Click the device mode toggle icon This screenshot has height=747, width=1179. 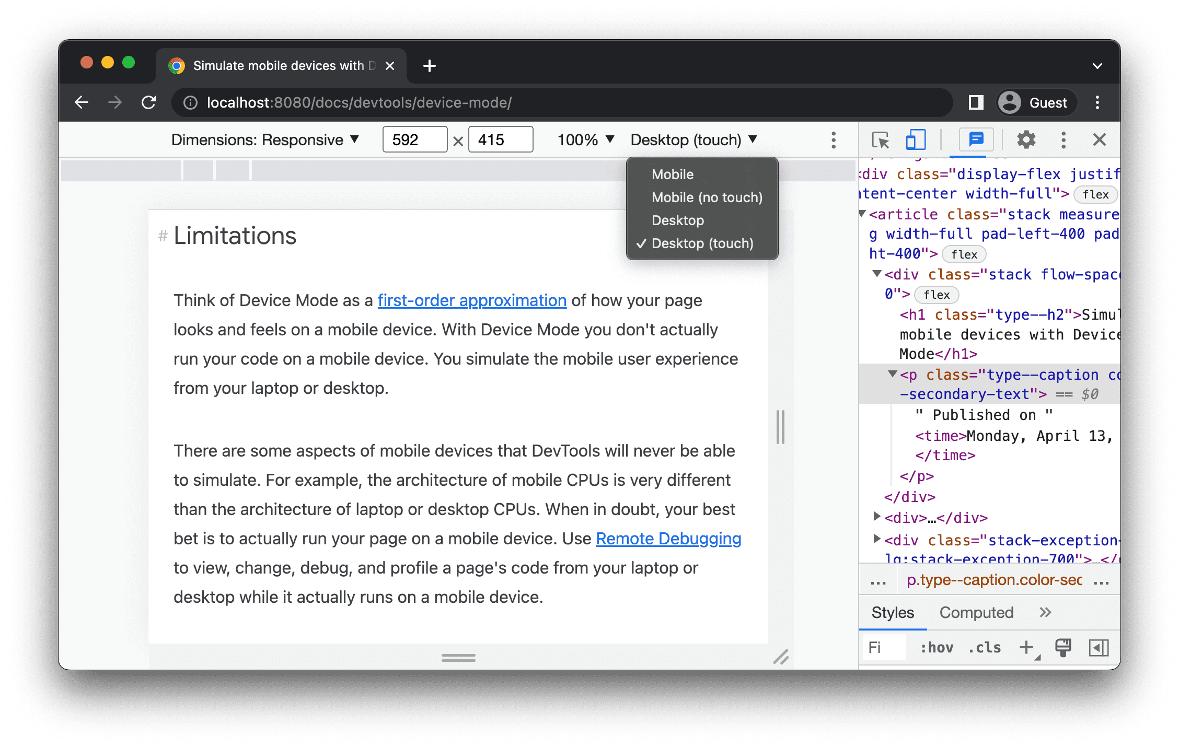[x=912, y=140]
